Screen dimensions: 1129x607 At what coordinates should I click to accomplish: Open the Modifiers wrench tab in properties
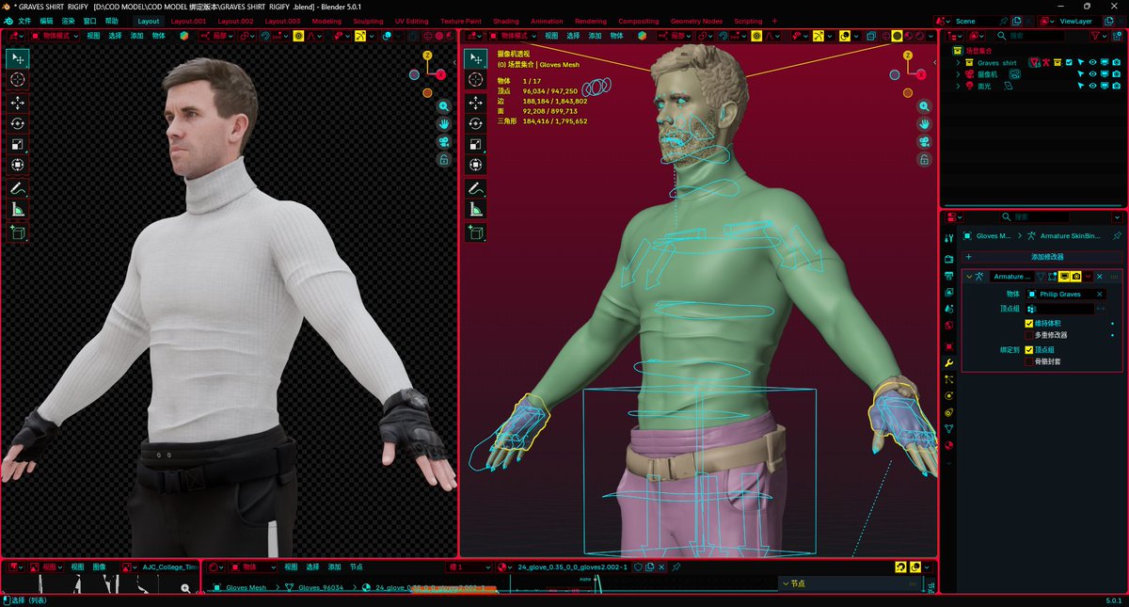pos(948,363)
